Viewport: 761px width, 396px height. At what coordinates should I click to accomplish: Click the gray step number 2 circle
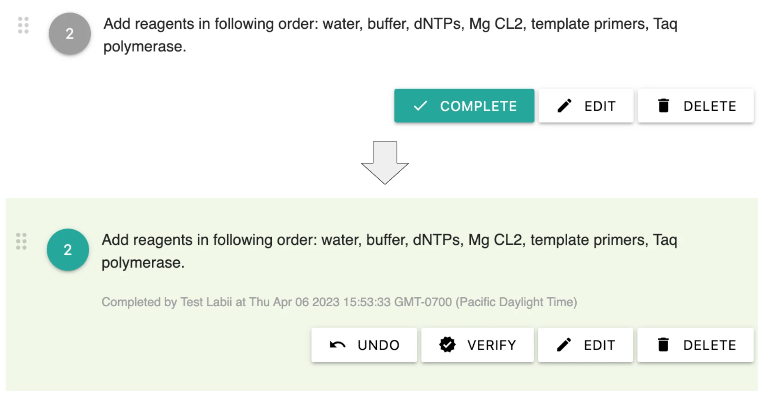point(70,34)
